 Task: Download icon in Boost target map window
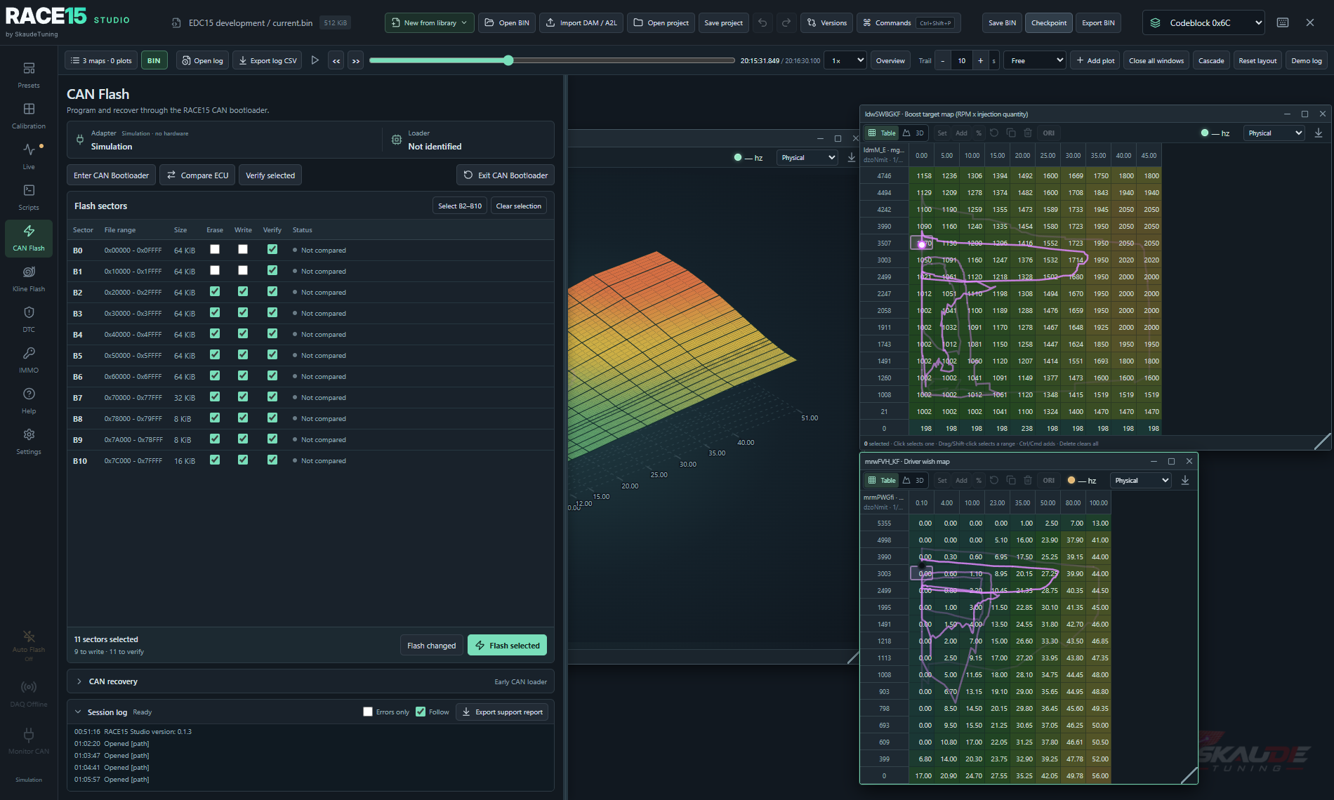[x=1319, y=133]
